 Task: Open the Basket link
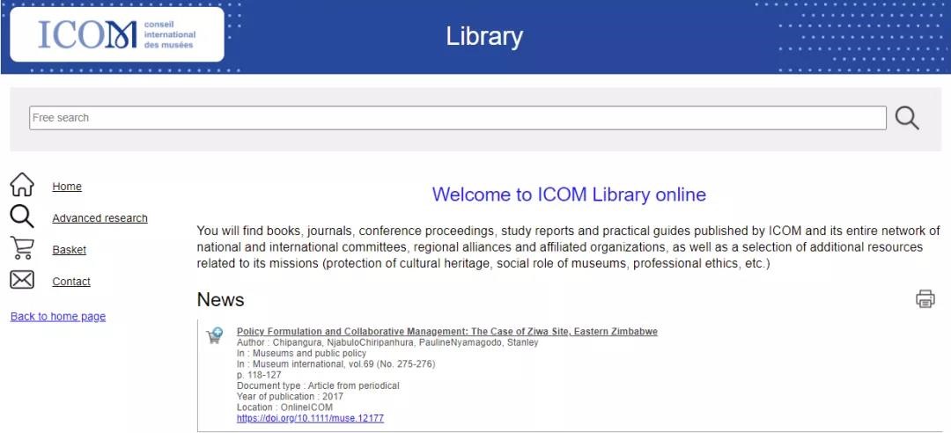tap(70, 250)
